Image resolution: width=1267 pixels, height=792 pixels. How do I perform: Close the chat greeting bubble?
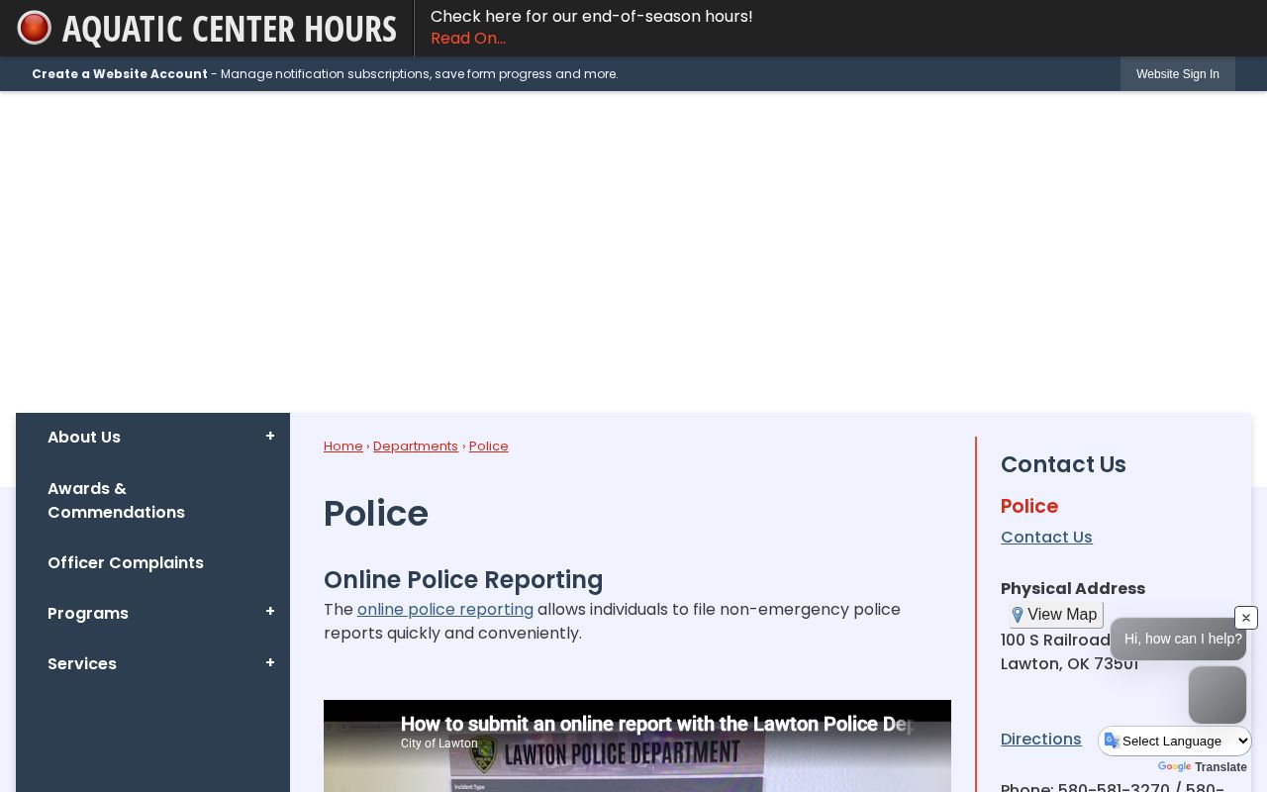point(1246,618)
